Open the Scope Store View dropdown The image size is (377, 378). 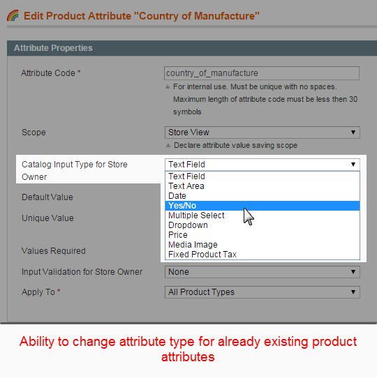click(263, 133)
